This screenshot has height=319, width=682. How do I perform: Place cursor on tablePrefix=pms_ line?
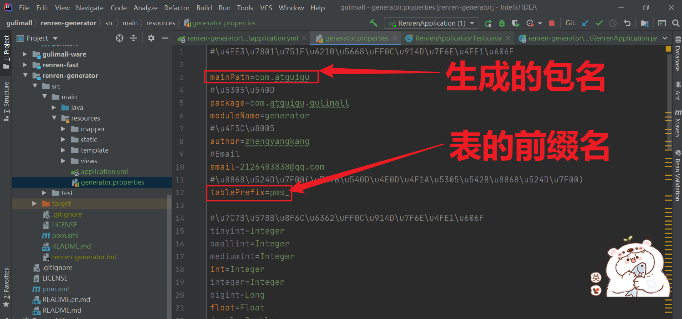pyautogui.click(x=249, y=192)
